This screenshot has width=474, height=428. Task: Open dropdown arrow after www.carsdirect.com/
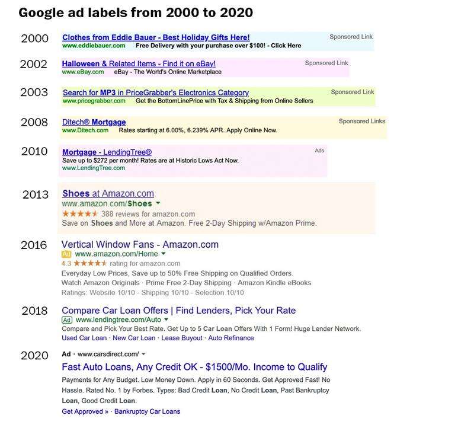143,354
